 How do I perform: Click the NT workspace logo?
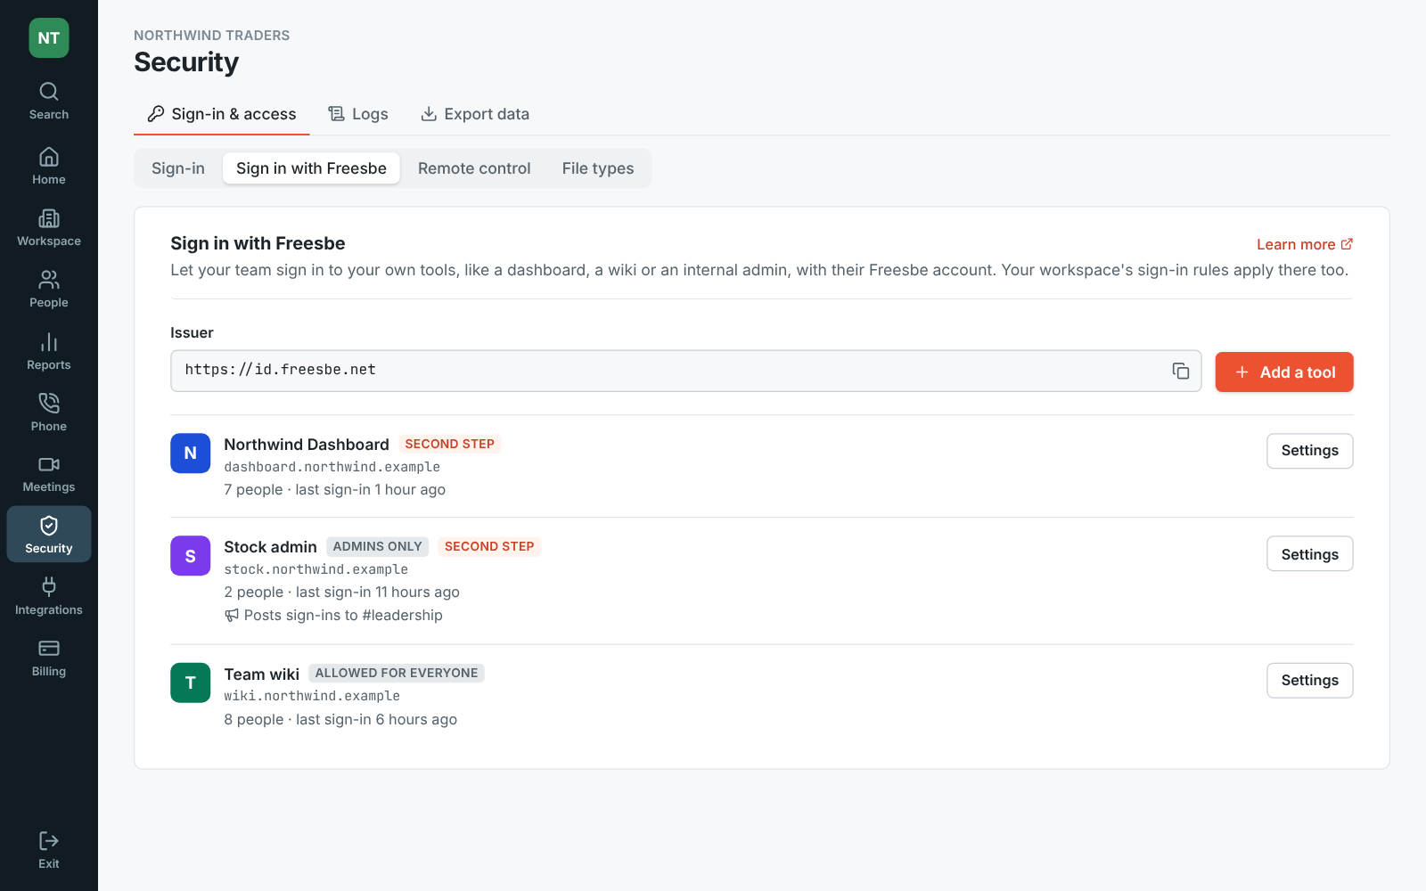[x=49, y=38]
